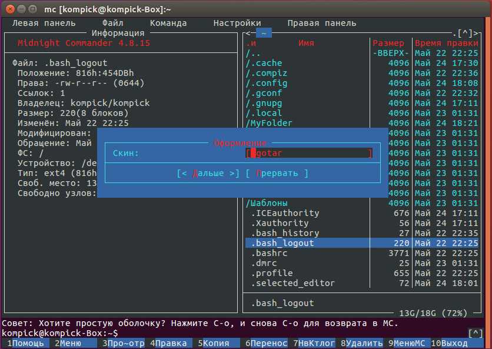Image resolution: width=492 pixels, height=349 pixels.
Task: Open the Правая панель menu
Action: coord(321,23)
